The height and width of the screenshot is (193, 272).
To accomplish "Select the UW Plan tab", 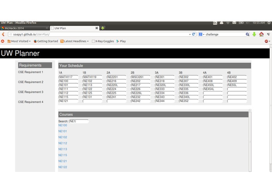I will [x=75, y=28].
